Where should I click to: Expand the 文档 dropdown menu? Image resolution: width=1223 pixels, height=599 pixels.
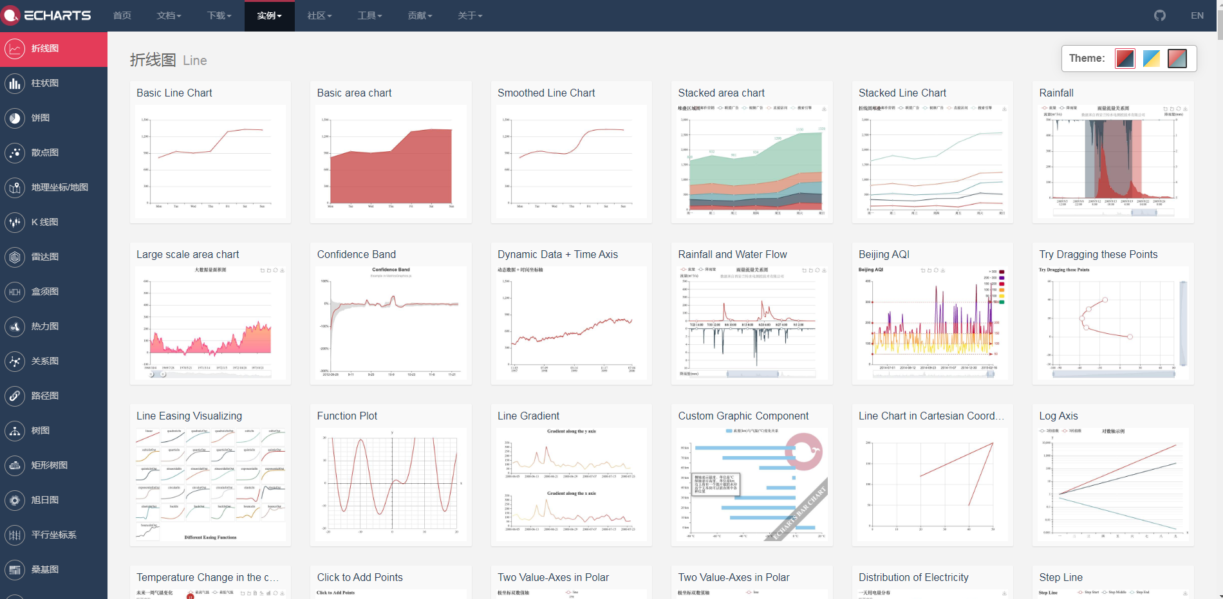pyautogui.click(x=169, y=15)
